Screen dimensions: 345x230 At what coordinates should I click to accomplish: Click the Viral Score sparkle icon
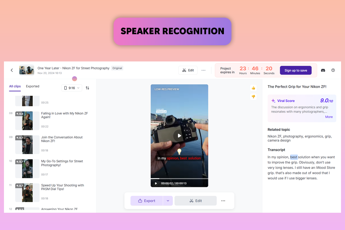point(273,101)
